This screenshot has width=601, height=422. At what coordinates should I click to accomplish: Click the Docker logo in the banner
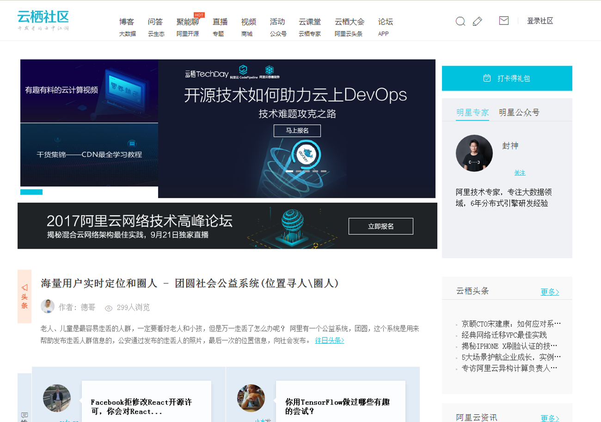coord(306,153)
